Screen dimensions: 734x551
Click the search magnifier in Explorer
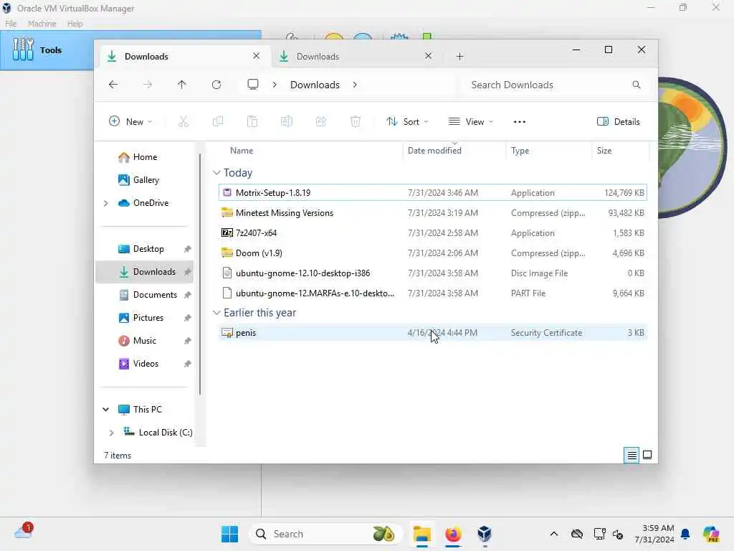tap(637, 85)
